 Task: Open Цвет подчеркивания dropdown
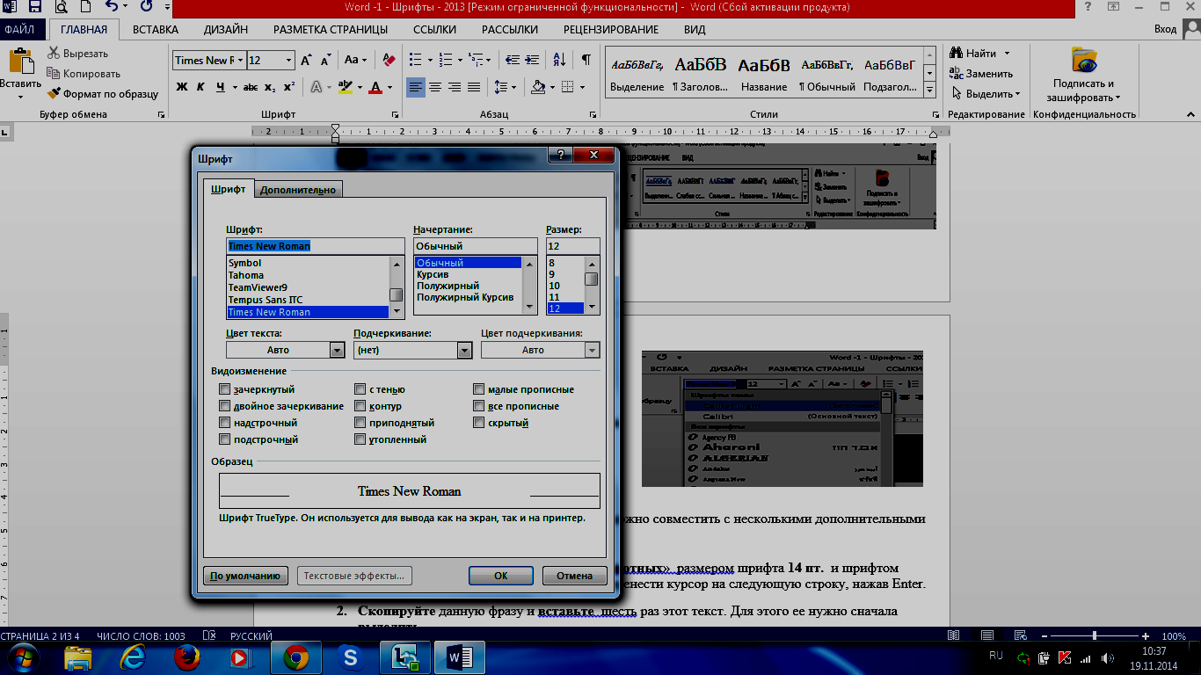pos(593,350)
